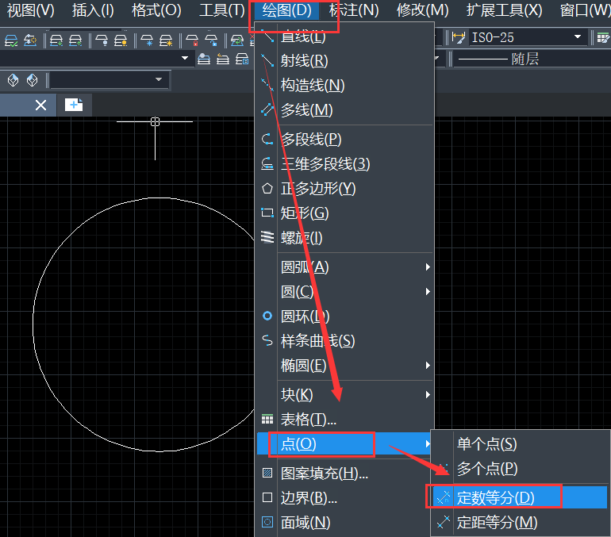The image size is (611, 537).
Task: Click the 圆环(D) donut icon
Action: (267, 316)
